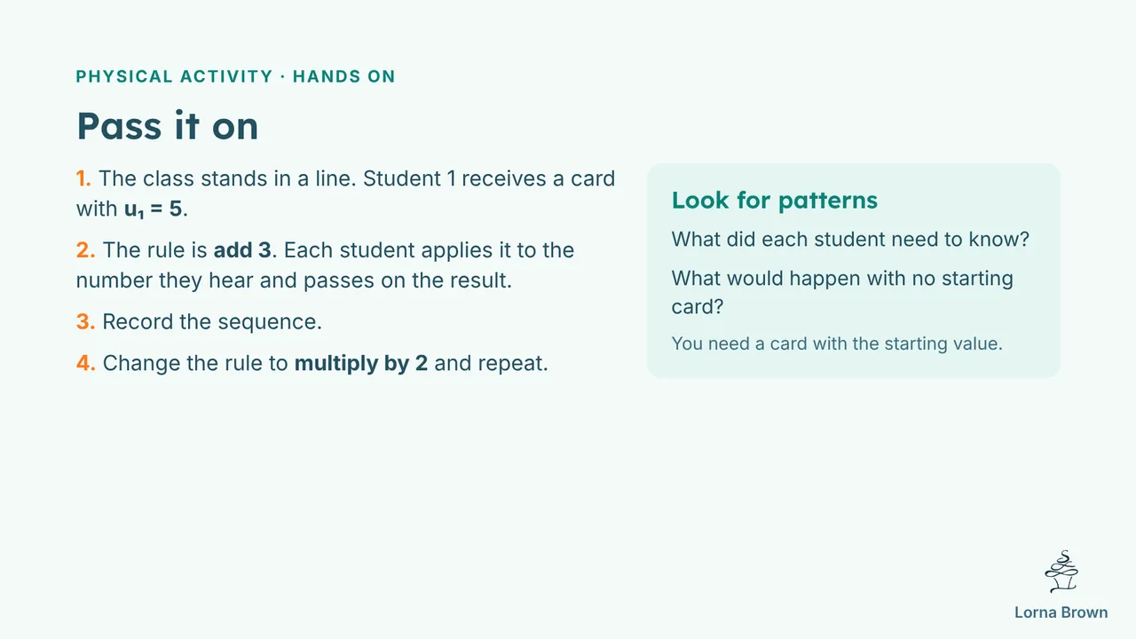Click the 'Each student applies it' sentence
The image size is (1136, 639).
430,250
